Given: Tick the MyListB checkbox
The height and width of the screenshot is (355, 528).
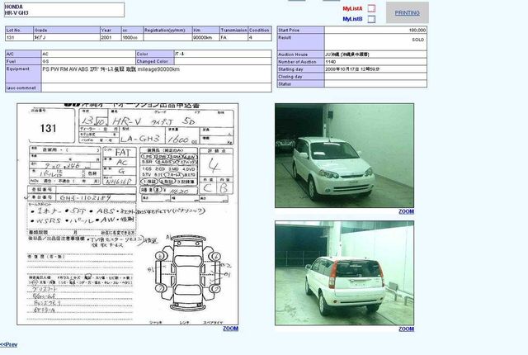Looking at the screenshot, I should (x=371, y=19).
